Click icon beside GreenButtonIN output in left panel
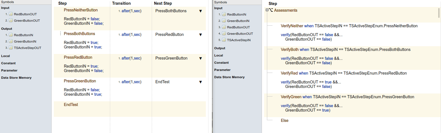441x133 pixels. [x=11, y=41]
